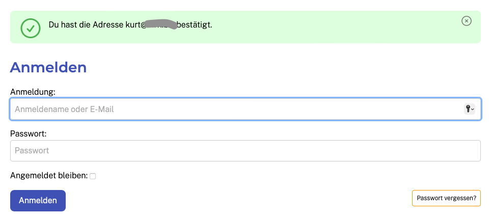This screenshot has height=217, width=490.
Task: Click 'Anmeldename oder E-Mail' placeholder text
Action: pos(64,109)
